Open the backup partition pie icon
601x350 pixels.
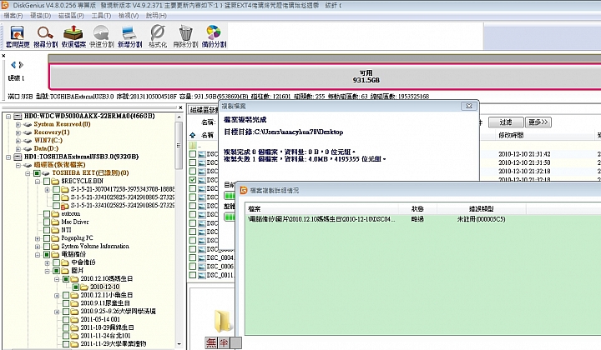(214, 33)
